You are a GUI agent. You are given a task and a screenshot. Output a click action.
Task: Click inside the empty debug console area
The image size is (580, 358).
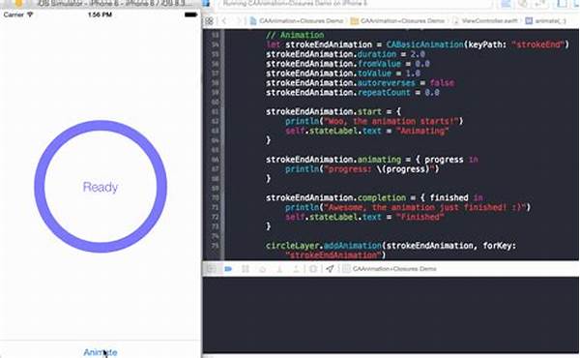pyautogui.click(x=391, y=314)
